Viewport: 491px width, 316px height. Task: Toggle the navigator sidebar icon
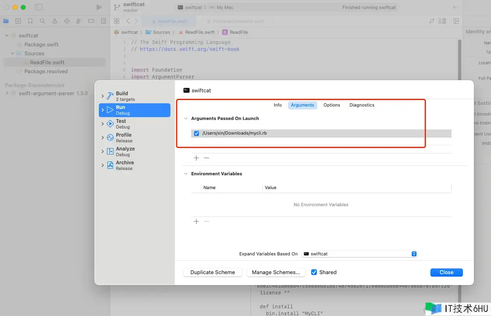point(39,7)
